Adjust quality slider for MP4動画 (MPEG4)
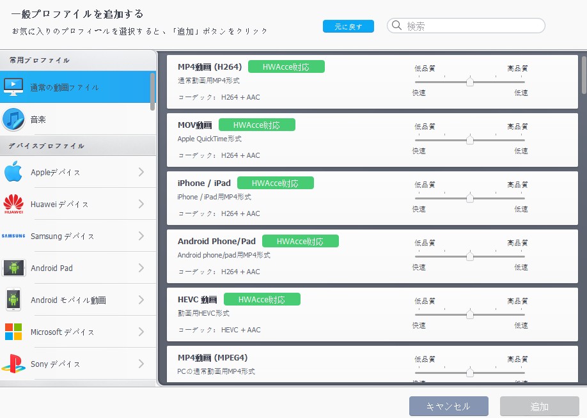587x418 pixels. click(x=470, y=373)
